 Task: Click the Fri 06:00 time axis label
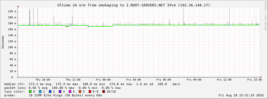pos(164,80)
